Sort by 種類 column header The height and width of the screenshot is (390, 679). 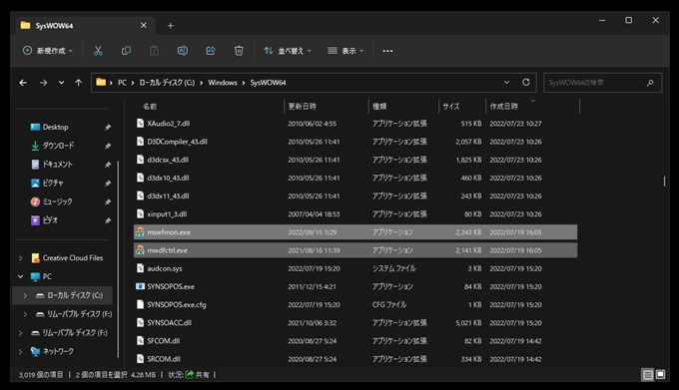click(379, 107)
